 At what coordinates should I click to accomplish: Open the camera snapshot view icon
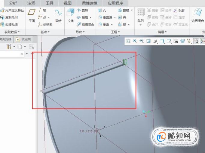[176, 41]
